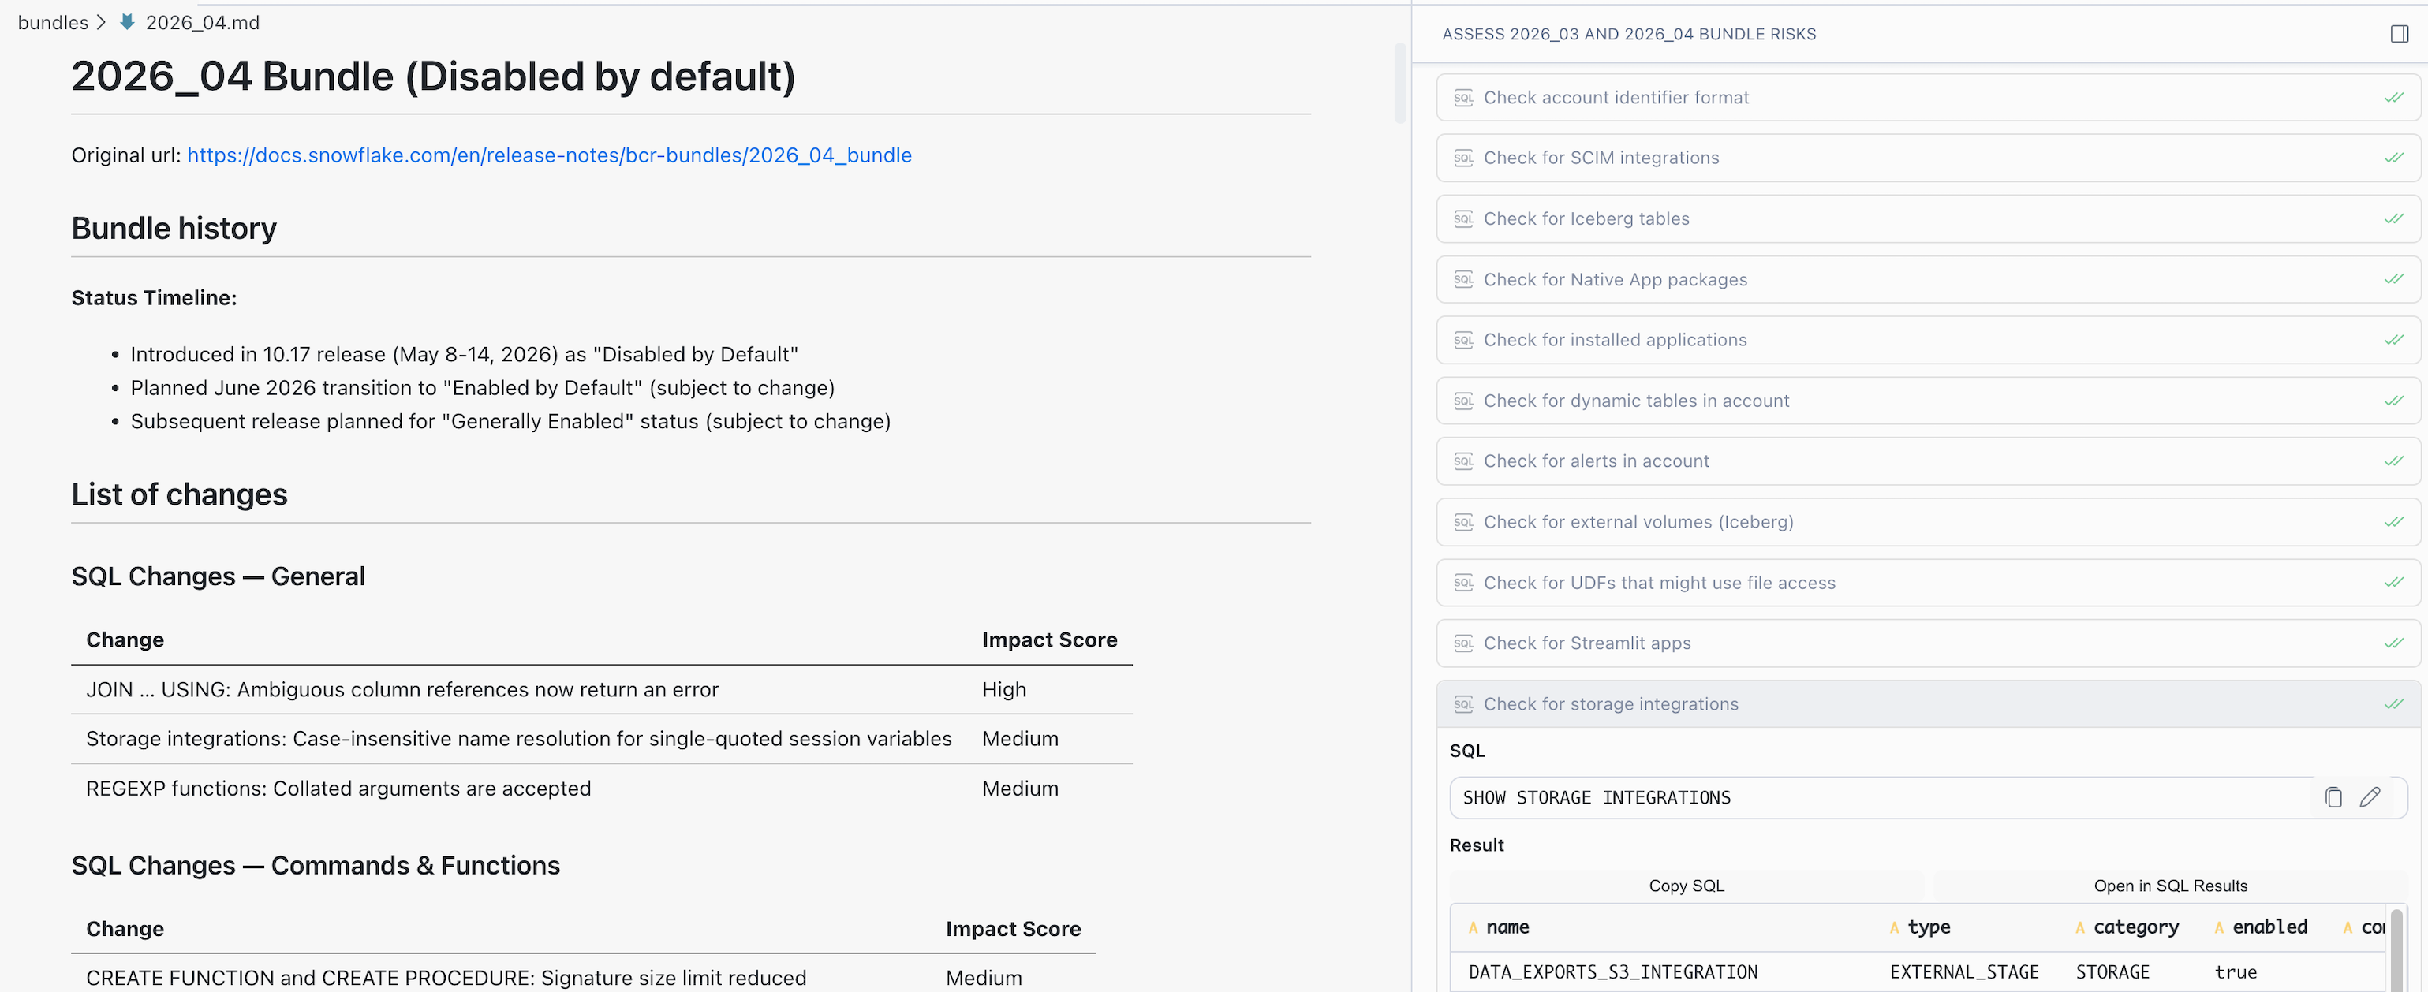This screenshot has width=2428, height=992.
Task: Sort results by the name column header
Action: [1507, 927]
